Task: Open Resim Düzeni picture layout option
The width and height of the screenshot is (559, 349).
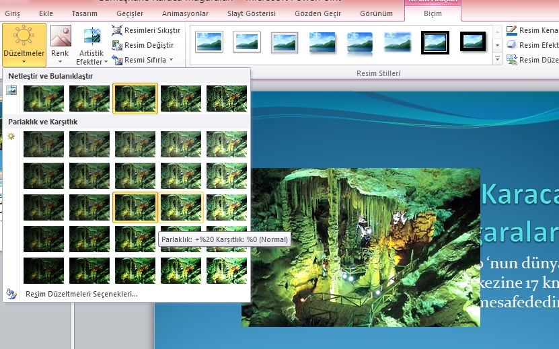Action: 532,60
